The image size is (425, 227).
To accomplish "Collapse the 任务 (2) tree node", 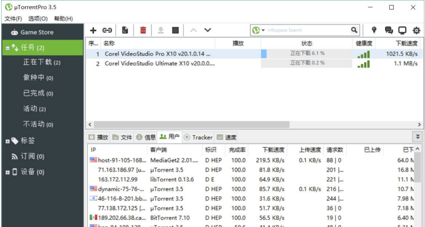I will click(8, 48).
